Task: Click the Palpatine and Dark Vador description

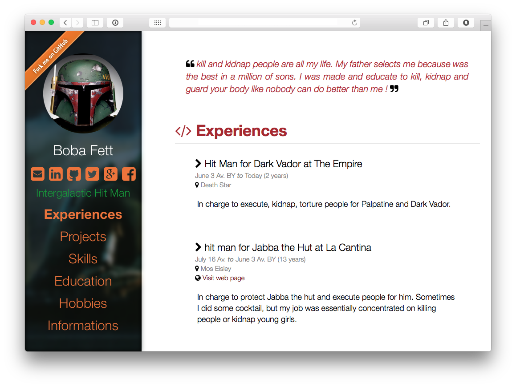Action: click(x=324, y=204)
